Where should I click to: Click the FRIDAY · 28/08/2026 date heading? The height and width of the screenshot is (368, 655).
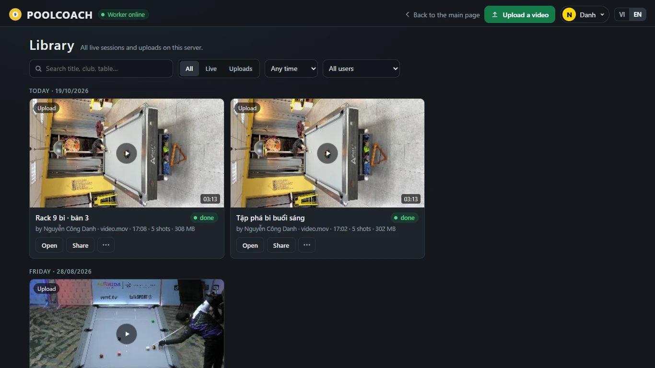(60, 271)
